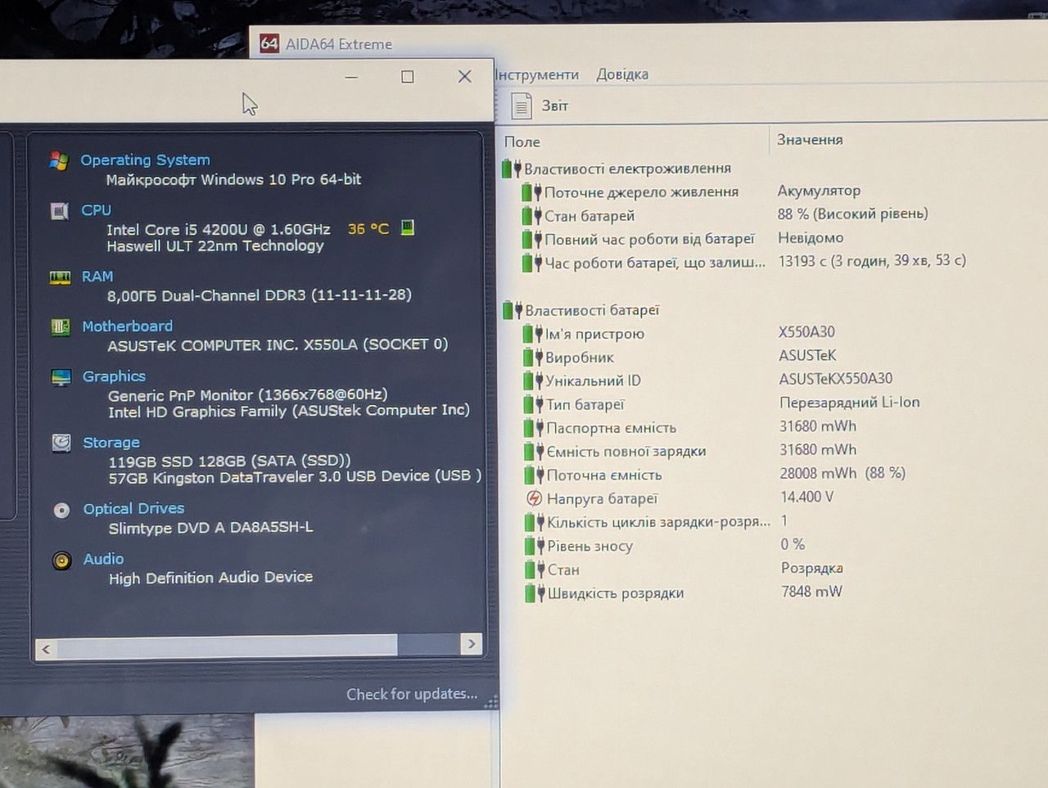Click the ASUSTeKX550A30 unique ID value
The width and height of the screenshot is (1048, 788).
point(836,379)
